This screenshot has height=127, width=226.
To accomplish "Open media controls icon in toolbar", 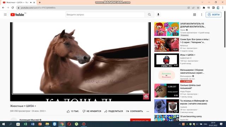I will click(x=209, y=8).
